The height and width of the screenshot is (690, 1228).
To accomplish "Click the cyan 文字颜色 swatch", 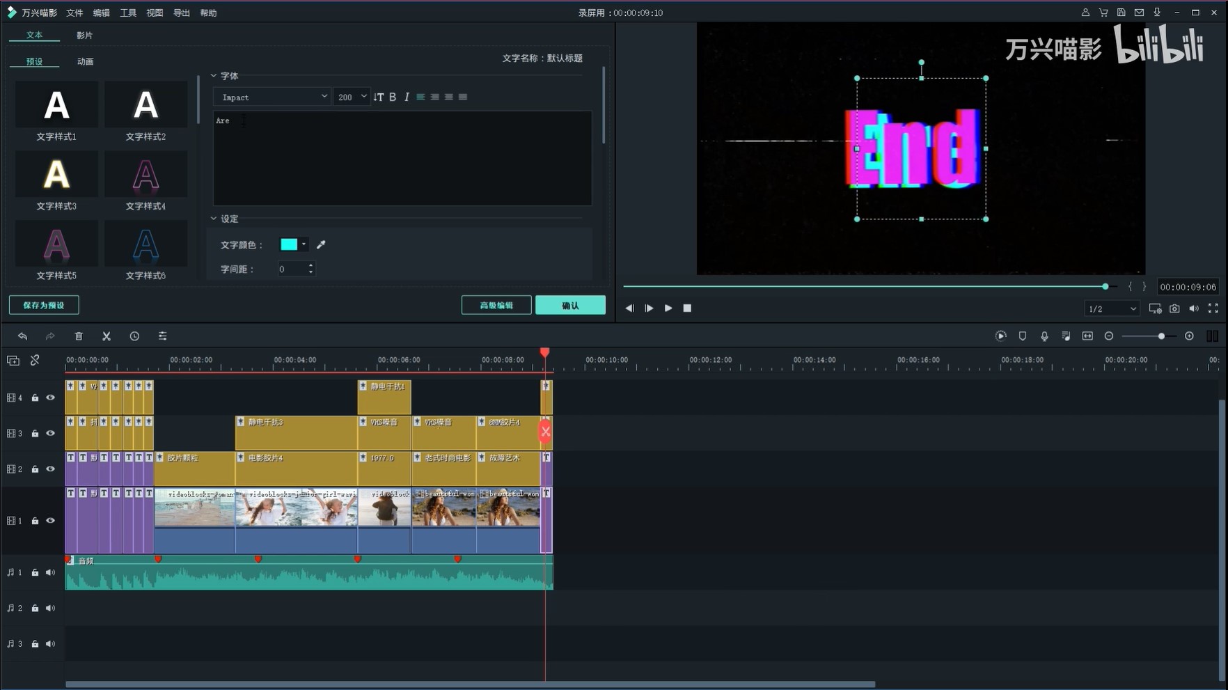I will point(288,244).
